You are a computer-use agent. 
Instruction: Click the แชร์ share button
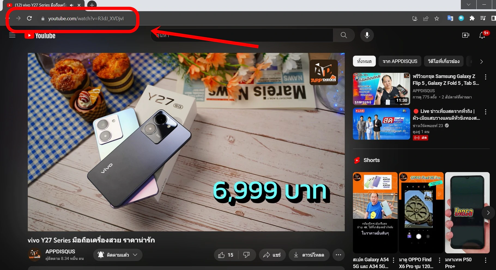click(x=272, y=255)
